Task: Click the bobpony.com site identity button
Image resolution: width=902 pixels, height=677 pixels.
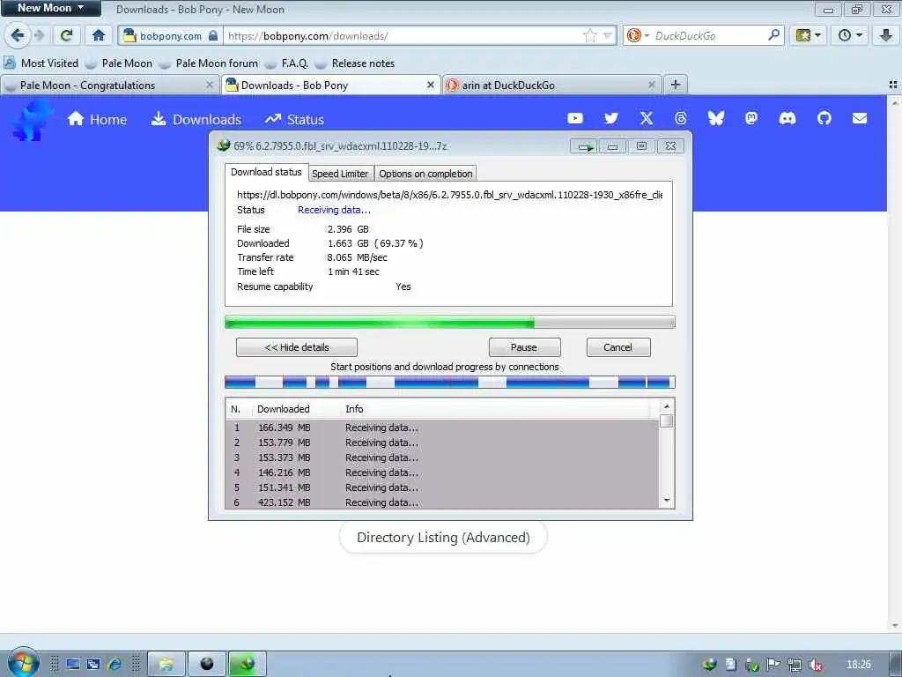Action: [170, 35]
